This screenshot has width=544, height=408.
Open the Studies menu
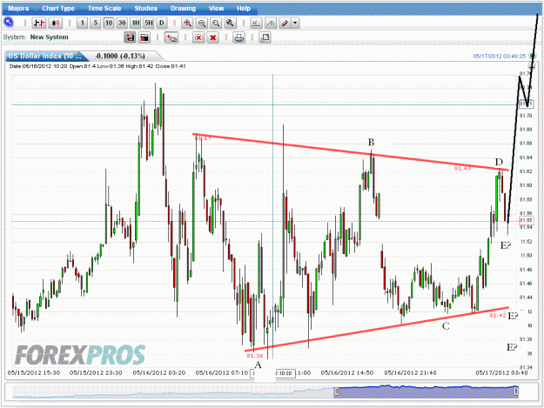145,9
